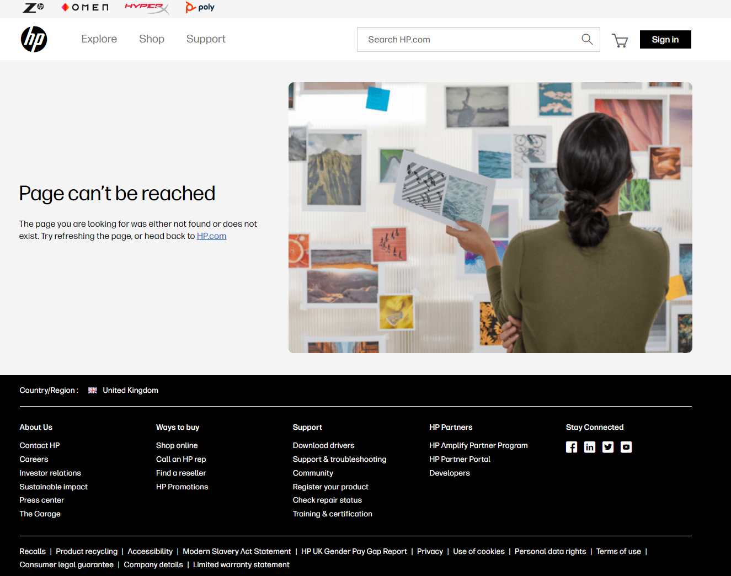The image size is (731, 576).
Task: Open HP's LinkedIn page icon
Action: pyautogui.click(x=590, y=447)
